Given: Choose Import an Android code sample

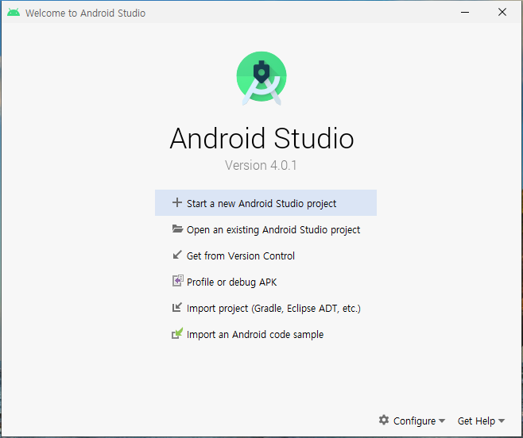Looking at the screenshot, I should [265, 334].
